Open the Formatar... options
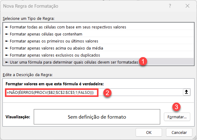The image size is (197, 140). pos(177,117)
